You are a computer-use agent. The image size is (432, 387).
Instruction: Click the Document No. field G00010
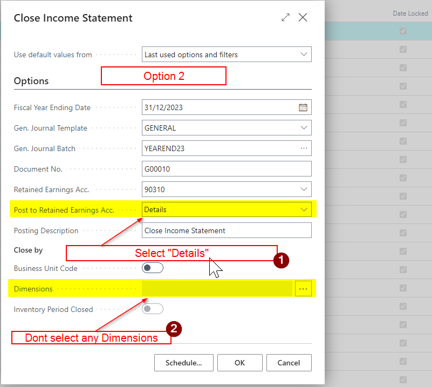[227, 169]
